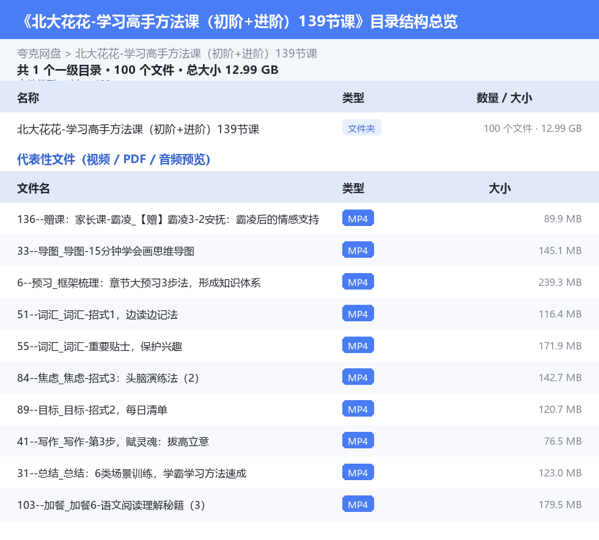This screenshot has width=599, height=540.
Task: Select the 171.9 MB size value
Action: coord(560,346)
